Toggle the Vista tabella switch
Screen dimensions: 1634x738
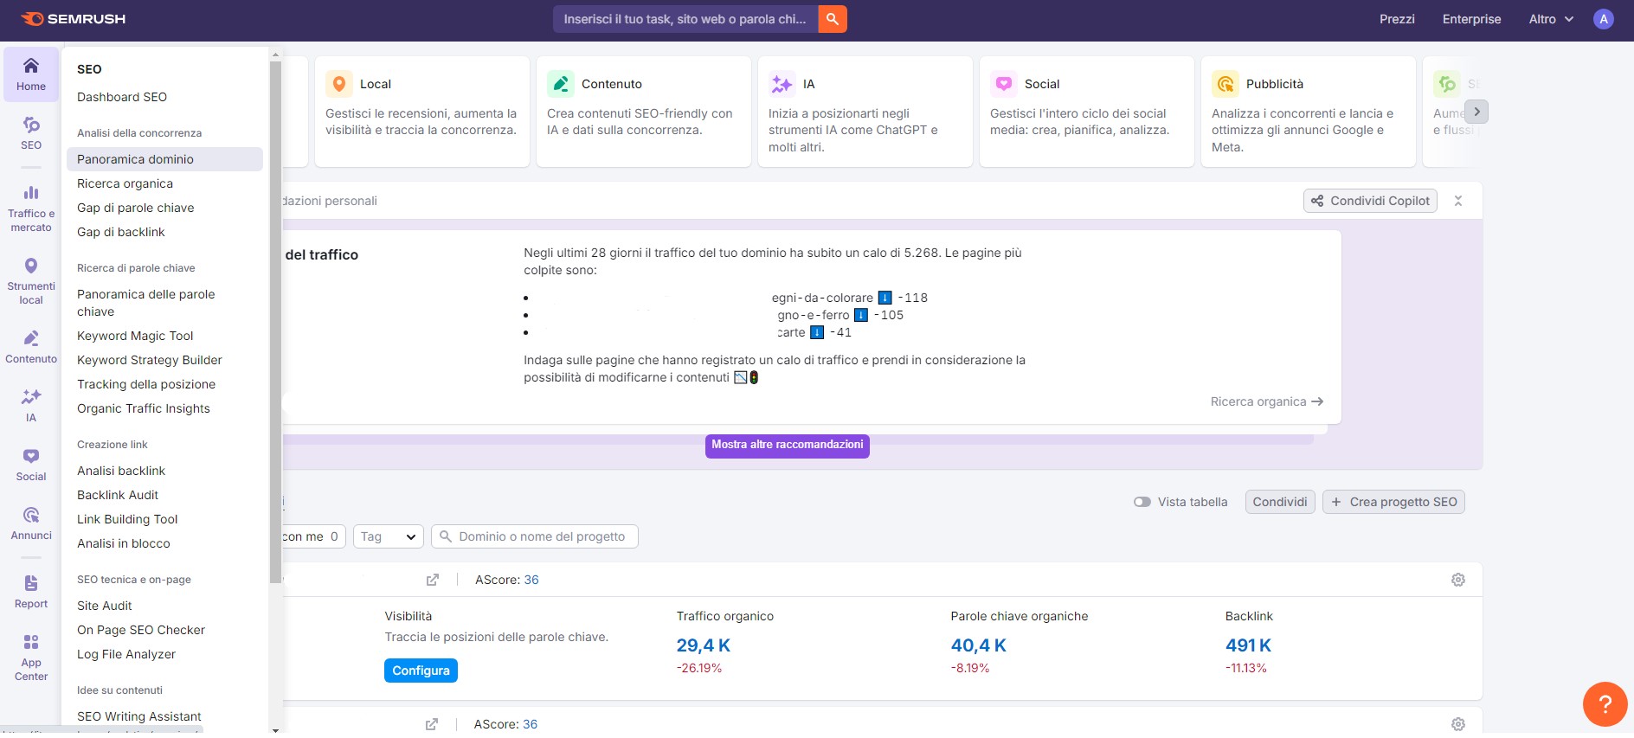1142,502
